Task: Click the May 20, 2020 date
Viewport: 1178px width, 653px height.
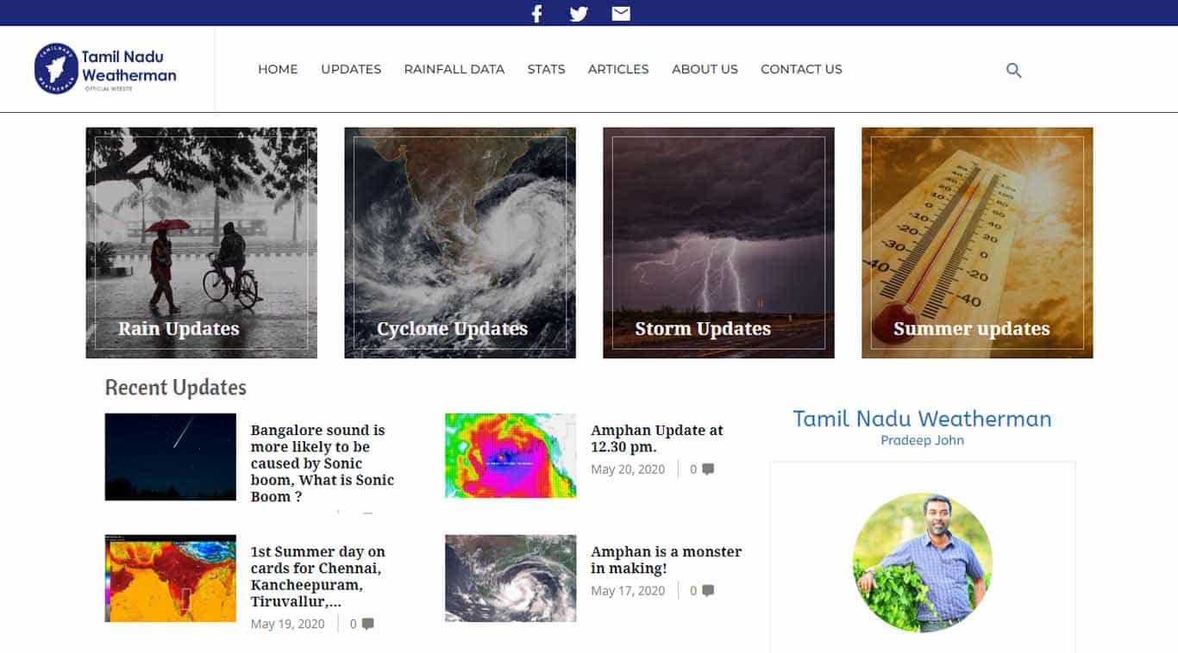Action: 628,470
